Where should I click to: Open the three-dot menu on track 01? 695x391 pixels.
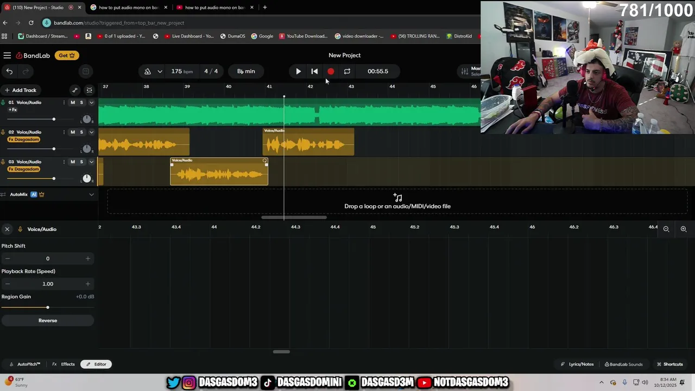coord(64,103)
